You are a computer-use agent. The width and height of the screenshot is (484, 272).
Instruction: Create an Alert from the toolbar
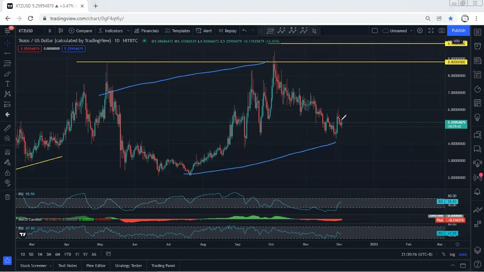pos(203,31)
